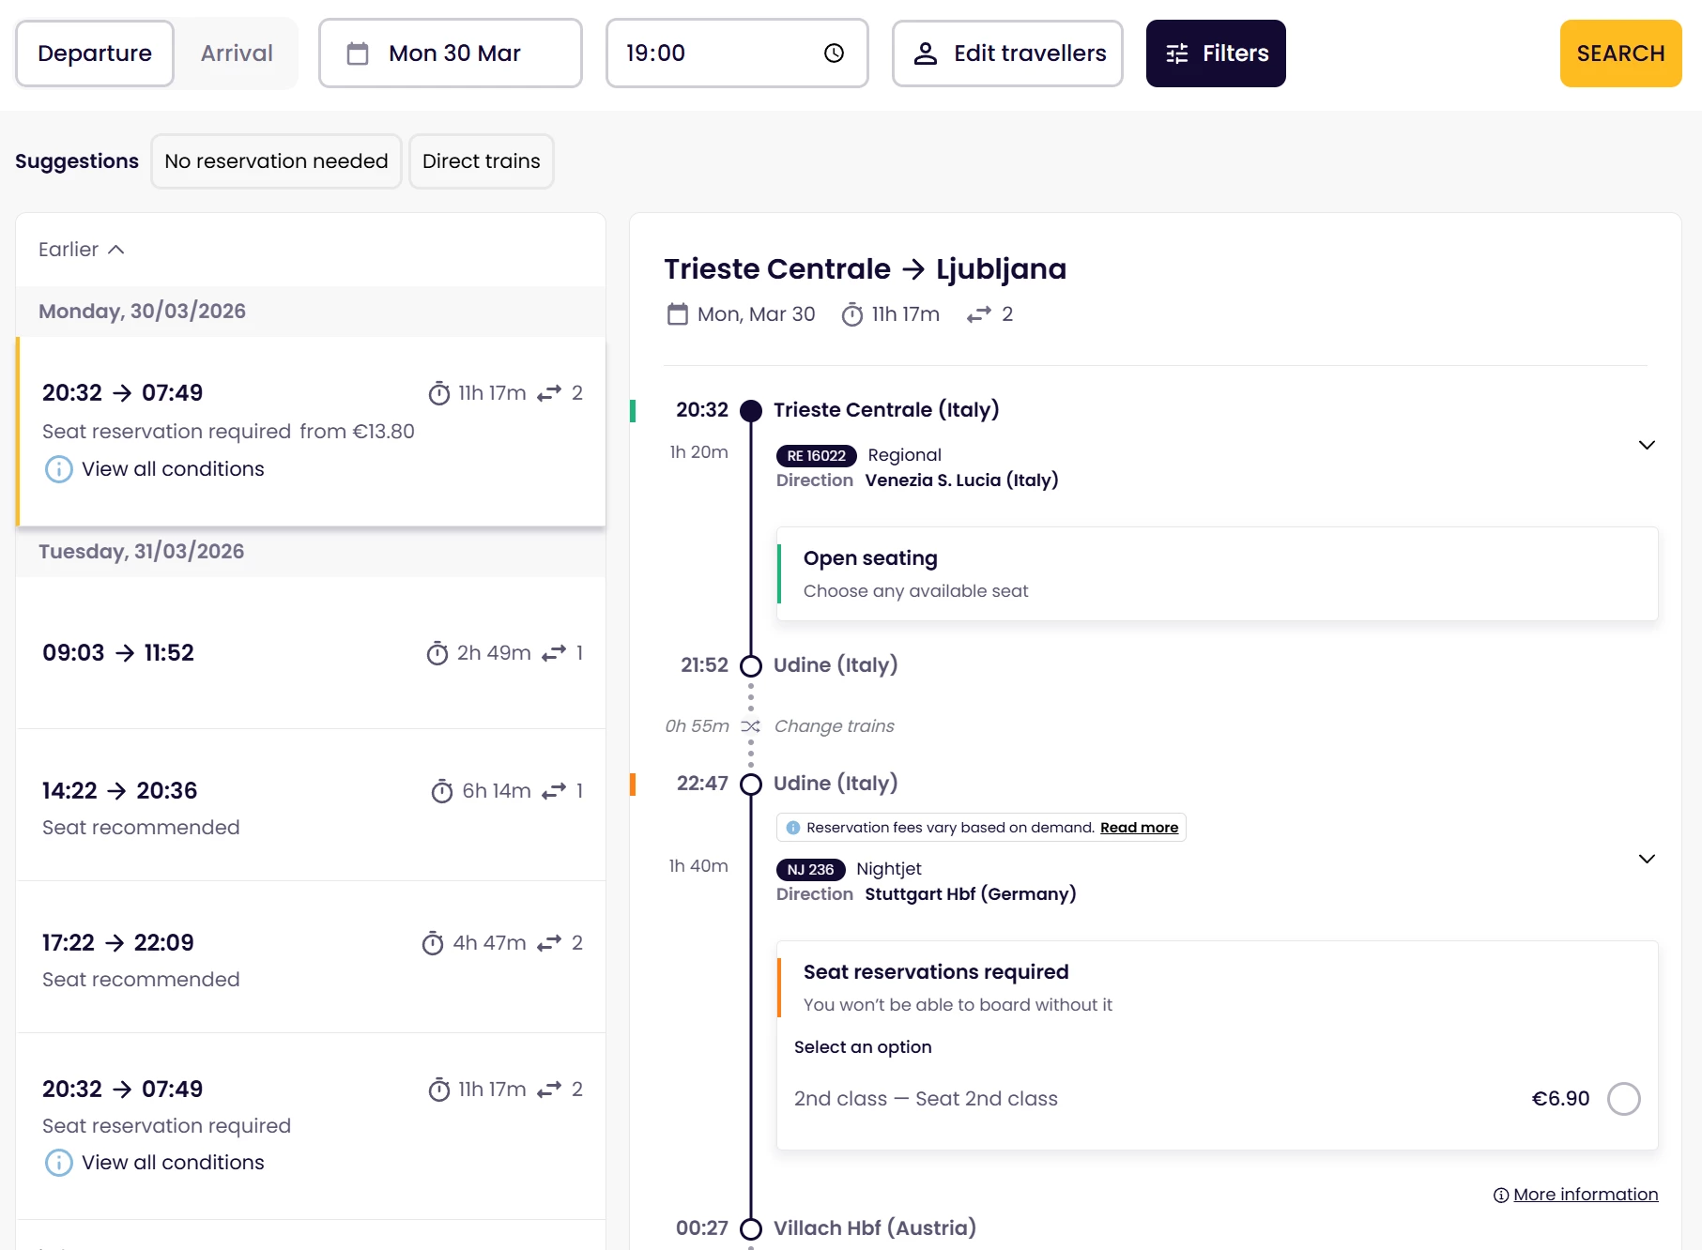Screen dimensions: 1702x1250
Task: Click info icon on selected 20:32 journey
Action: (x=58, y=469)
